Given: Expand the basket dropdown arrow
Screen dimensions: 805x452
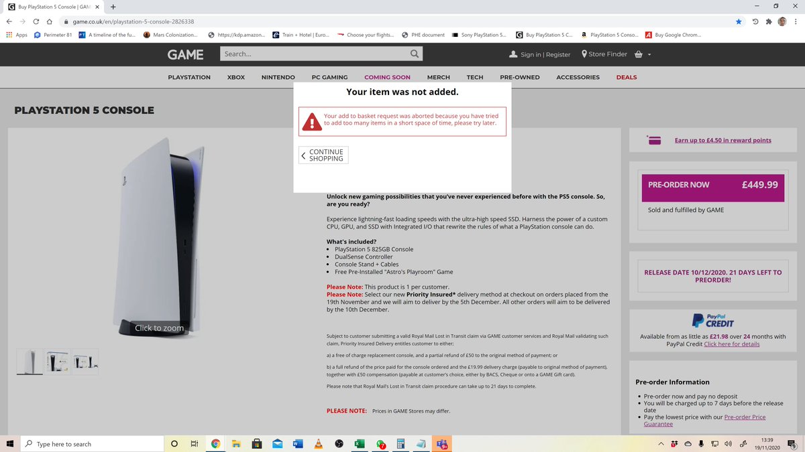Looking at the screenshot, I should coord(649,55).
